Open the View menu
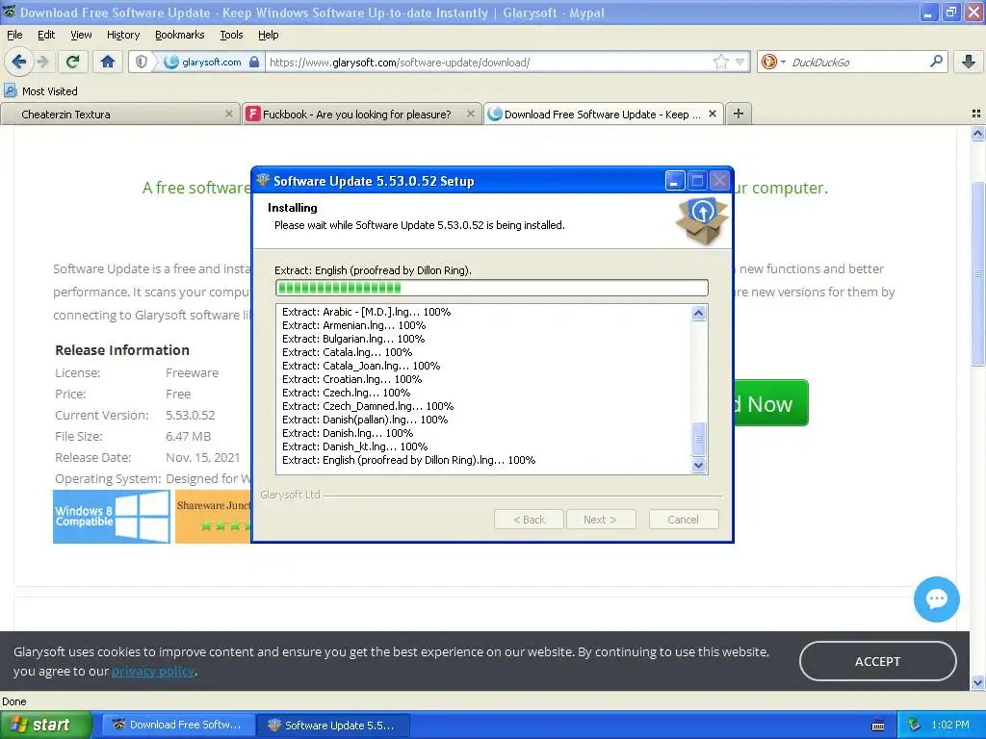This screenshot has width=986, height=739. [x=81, y=35]
